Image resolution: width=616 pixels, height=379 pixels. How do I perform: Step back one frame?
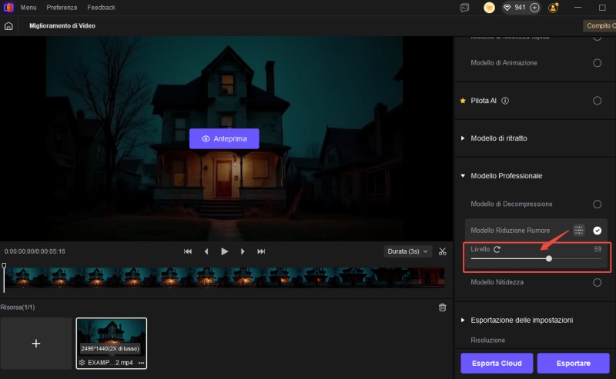[206, 251]
